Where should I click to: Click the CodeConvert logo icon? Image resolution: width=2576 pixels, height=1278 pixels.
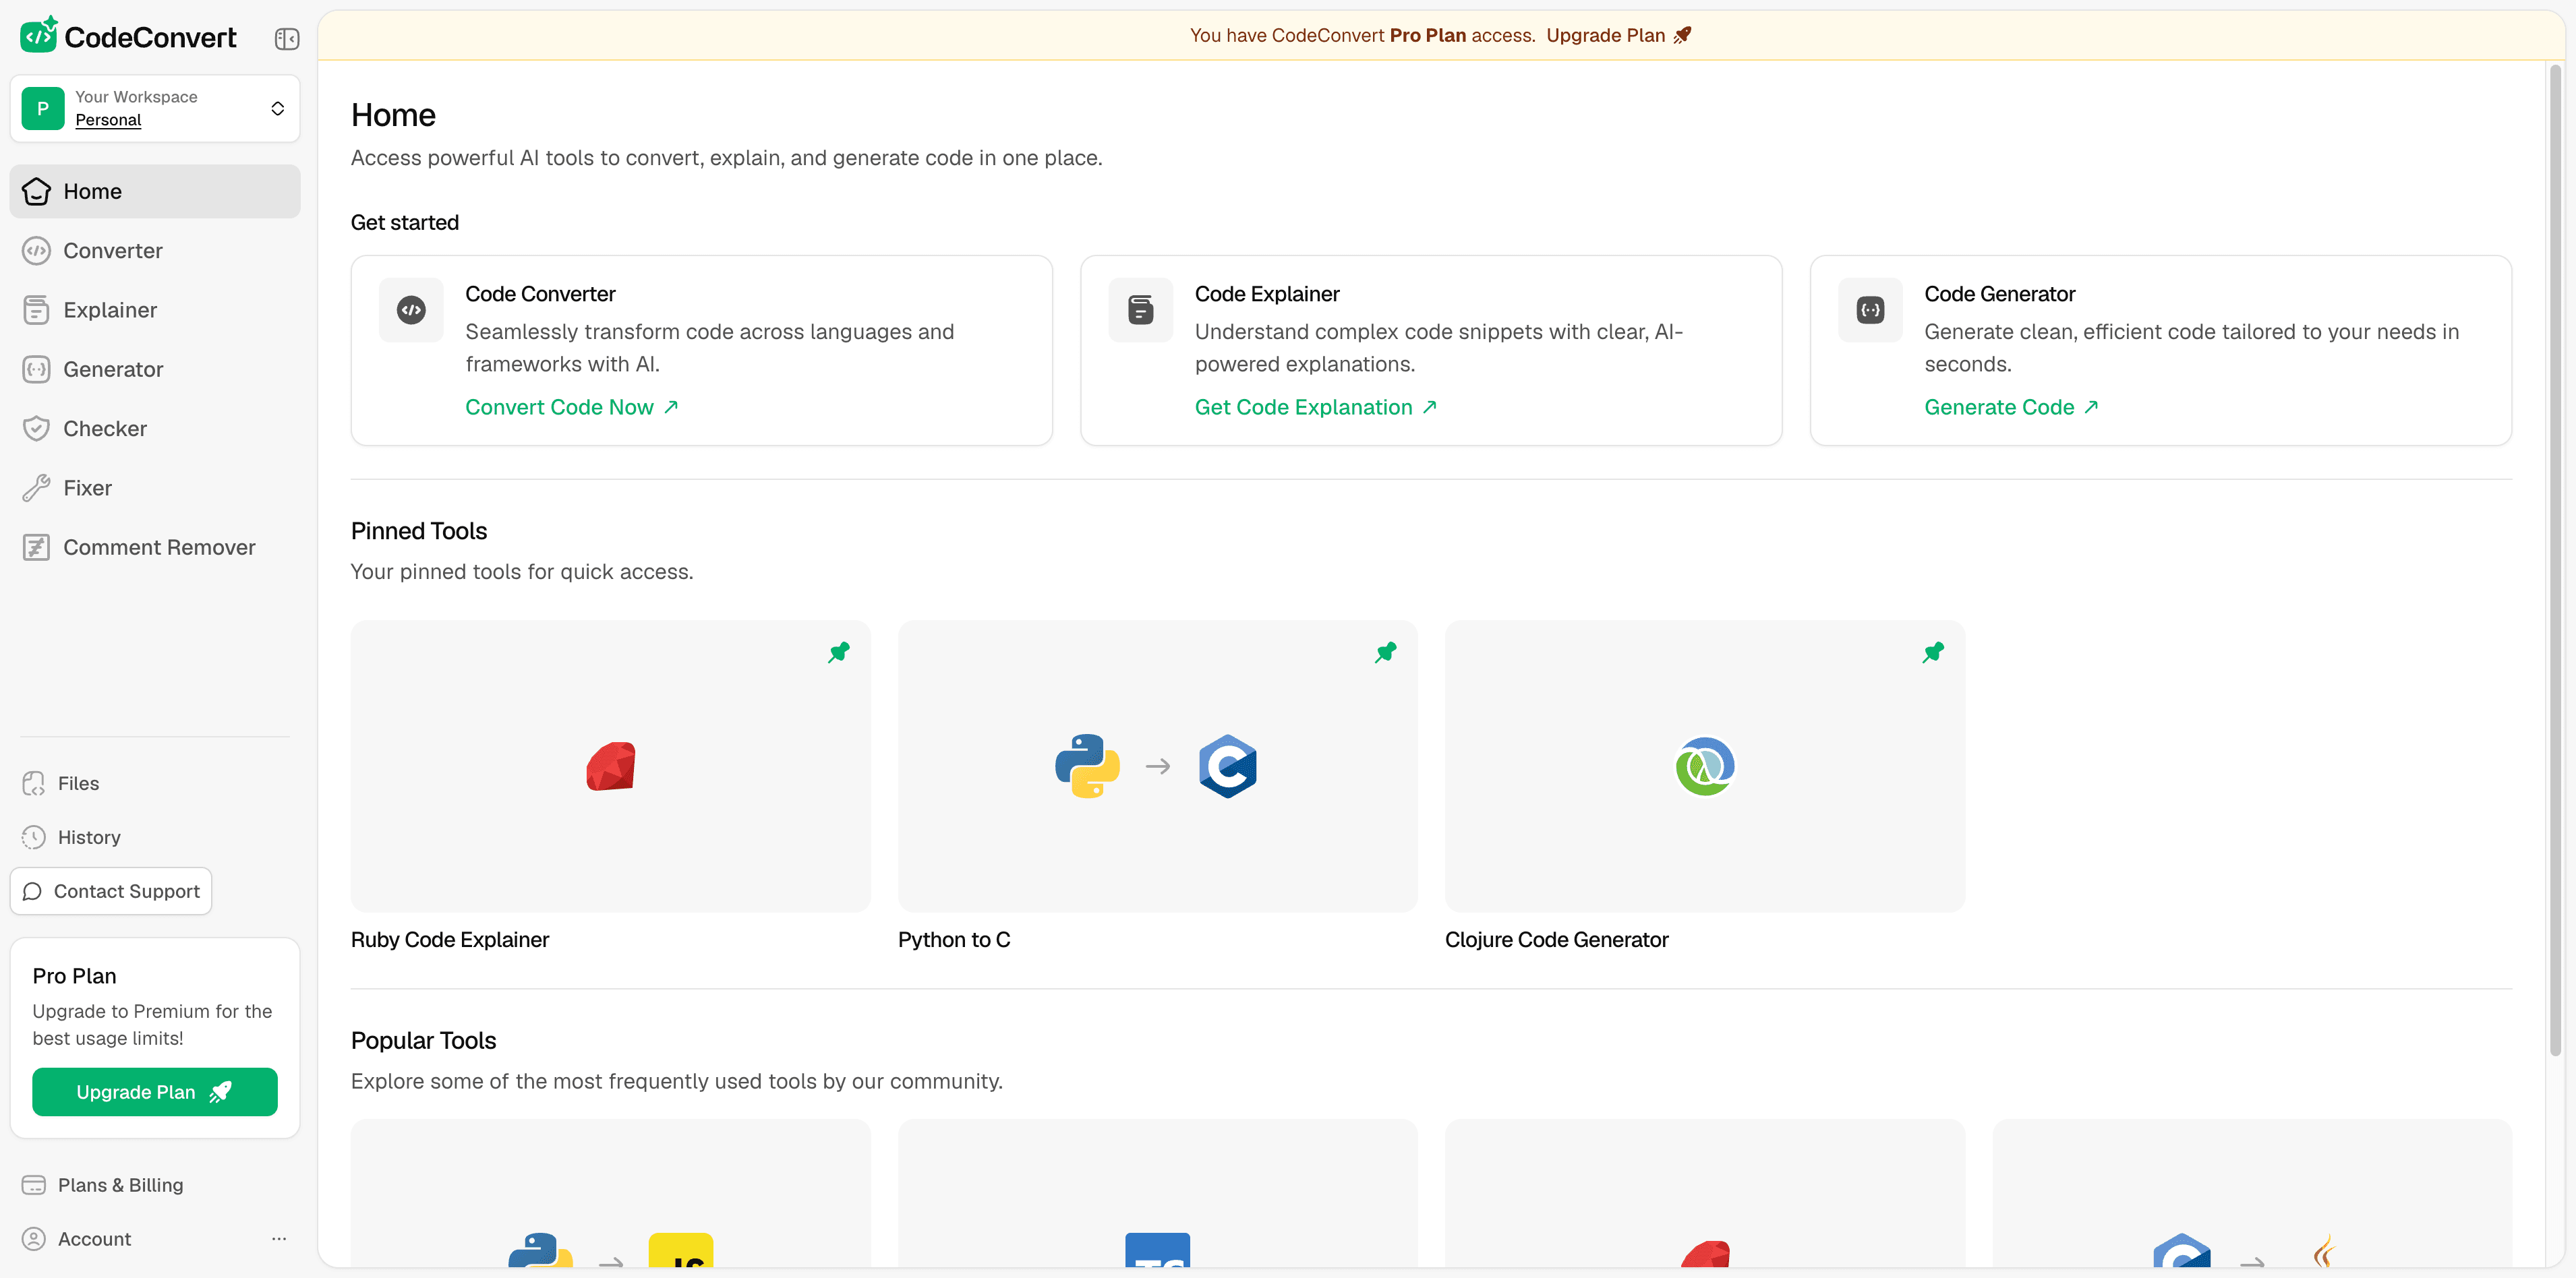[39, 35]
